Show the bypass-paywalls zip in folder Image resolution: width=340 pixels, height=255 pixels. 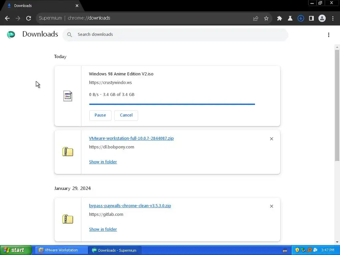tap(103, 229)
